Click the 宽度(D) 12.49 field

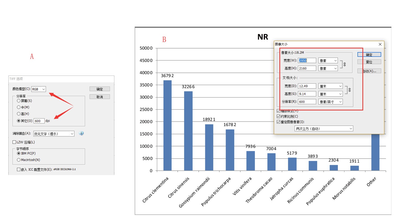(x=307, y=86)
